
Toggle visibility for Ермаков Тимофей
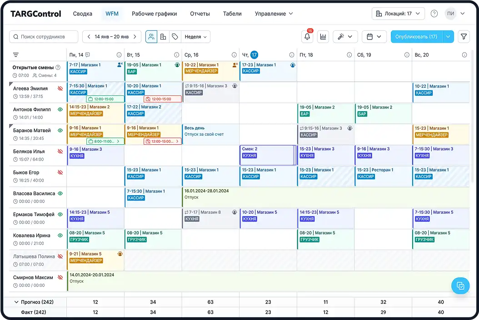[x=60, y=214]
